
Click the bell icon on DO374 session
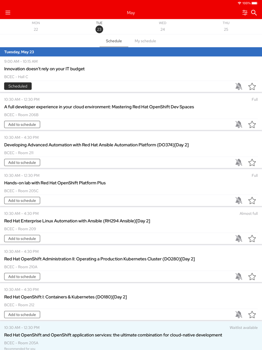239,162
